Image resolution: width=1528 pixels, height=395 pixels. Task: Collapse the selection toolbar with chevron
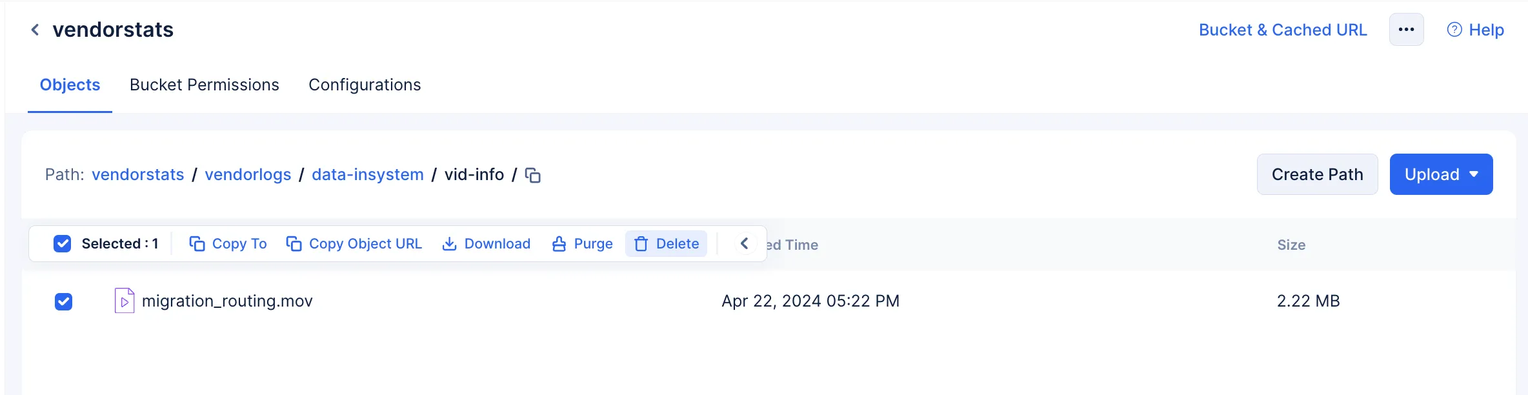pos(744,243)
